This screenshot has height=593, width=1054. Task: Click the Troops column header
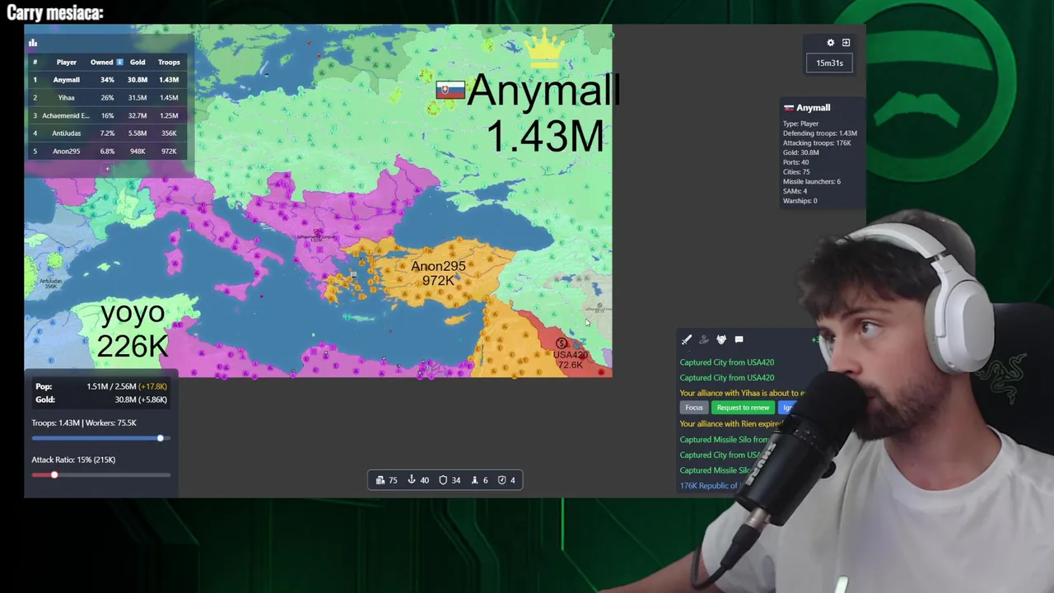point(169,62)
